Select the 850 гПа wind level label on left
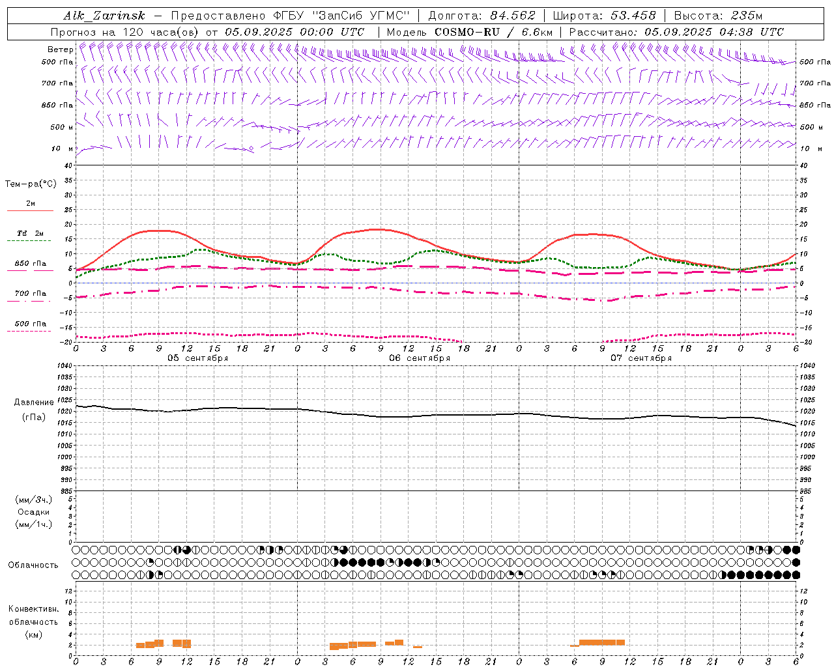This screenshot has height=667, width=834. [x=57, y=105]
